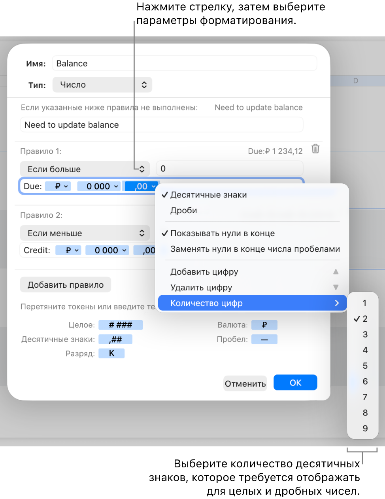Click the Имя field containing Balance
Viewport: 385px width, 499px height.
(x=185, y=63)
